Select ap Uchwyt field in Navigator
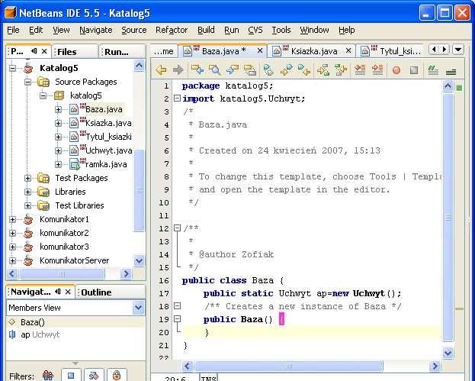The height and width of the screenshot is (381, 475). coord(40,334)
